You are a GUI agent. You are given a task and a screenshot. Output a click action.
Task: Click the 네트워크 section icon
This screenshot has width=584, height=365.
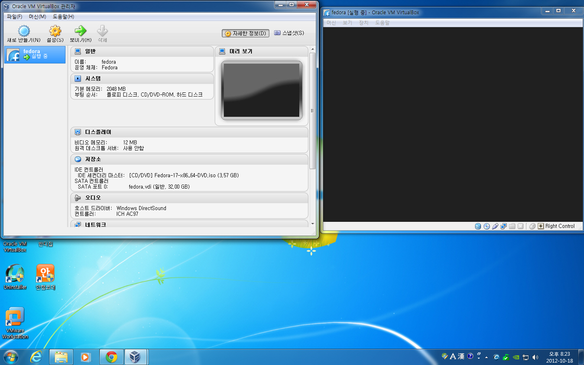(78, 224)
